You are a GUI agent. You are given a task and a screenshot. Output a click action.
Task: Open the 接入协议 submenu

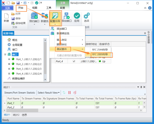pos(67,40)
